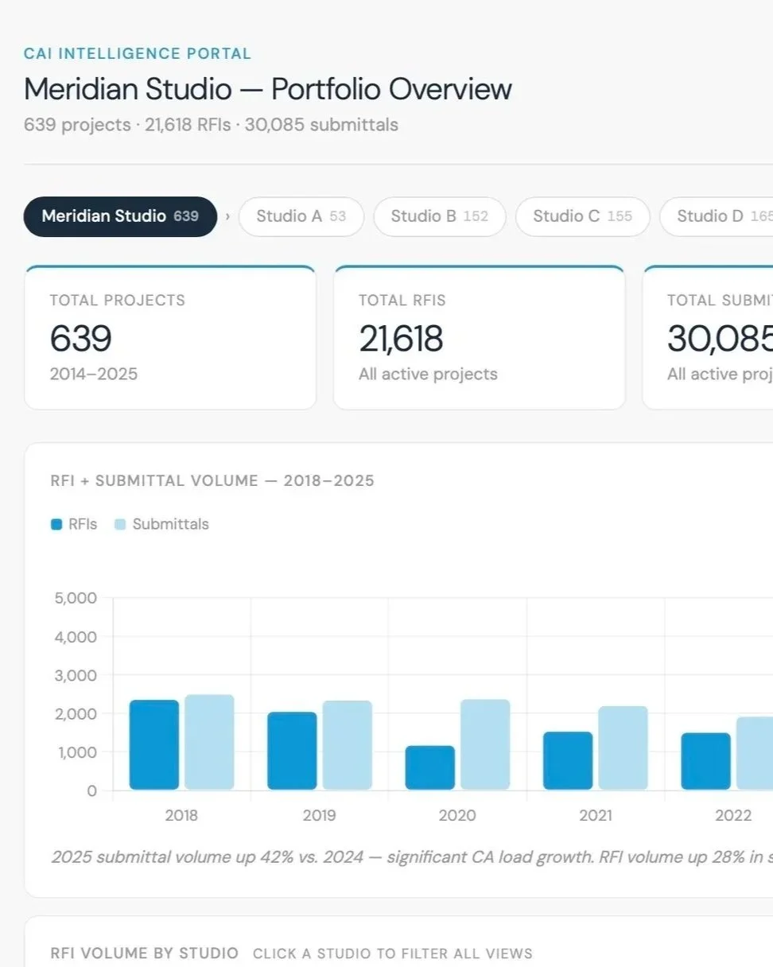Click the 2019 RFIs bar
This screenshot has height=967, width=773.
tap(292, 751)
